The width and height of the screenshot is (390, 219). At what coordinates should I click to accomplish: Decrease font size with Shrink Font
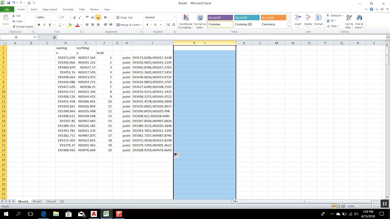tap(80, 17)
